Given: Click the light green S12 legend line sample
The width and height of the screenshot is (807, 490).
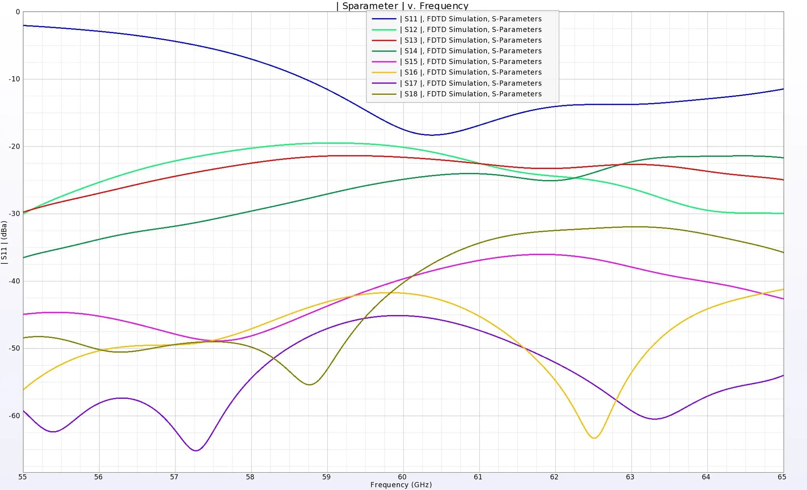Looking at the screenshot, I should click(x=383, y=29).
